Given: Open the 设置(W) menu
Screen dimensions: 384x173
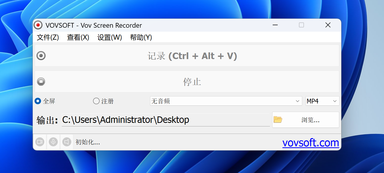Looking at the screenshot, I should coord(110,37).
